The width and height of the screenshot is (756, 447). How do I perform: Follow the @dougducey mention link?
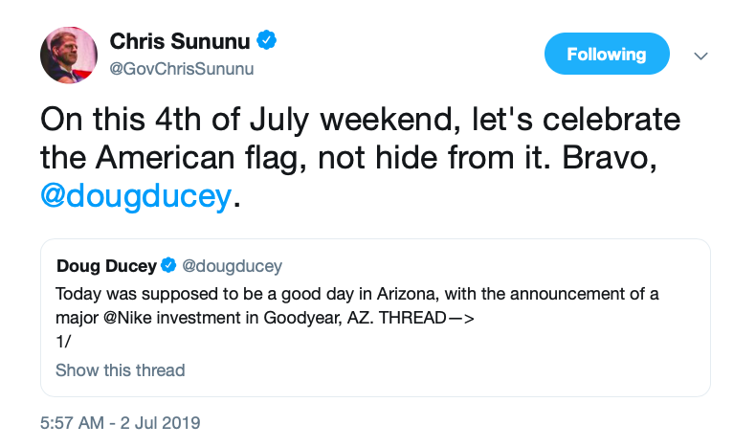click(136, 196)
